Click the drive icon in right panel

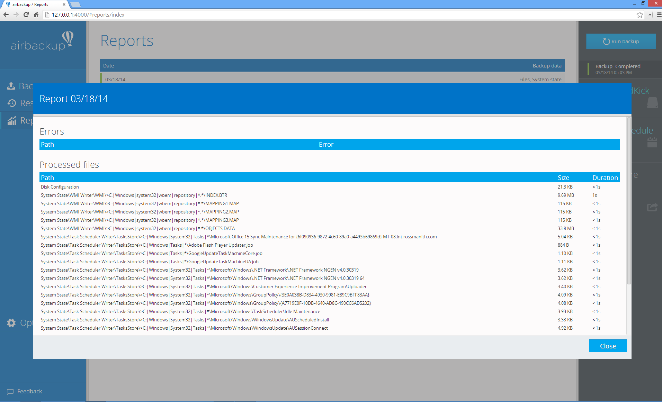652,103
